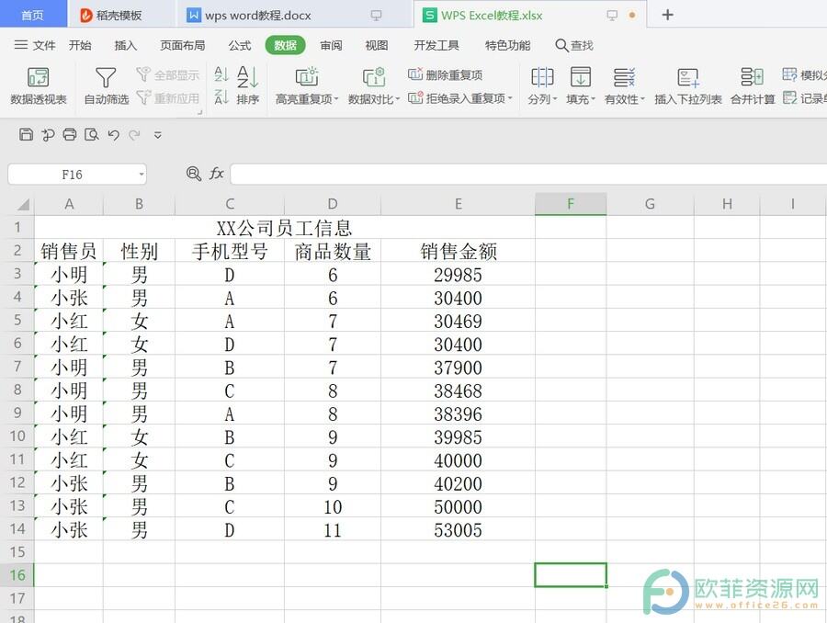Click the Undo arrow icon

113,135
